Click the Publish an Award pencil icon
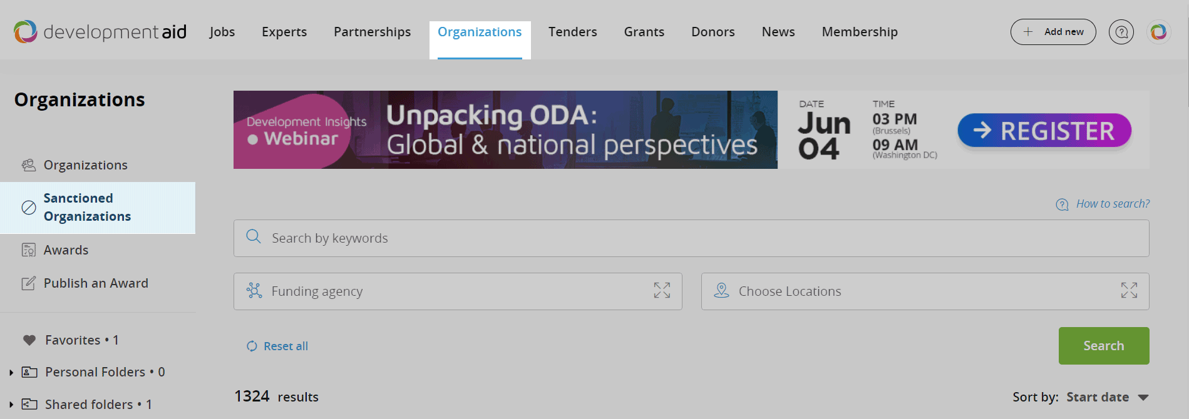 click(x=29, y=283)
